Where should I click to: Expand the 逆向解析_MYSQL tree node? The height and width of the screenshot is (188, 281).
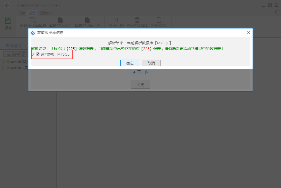click(x=33, y=54)
